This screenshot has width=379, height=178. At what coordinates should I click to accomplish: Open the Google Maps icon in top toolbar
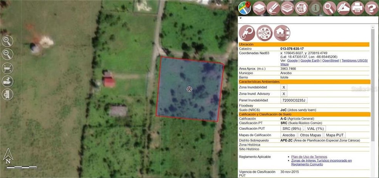tap(244, 8)
